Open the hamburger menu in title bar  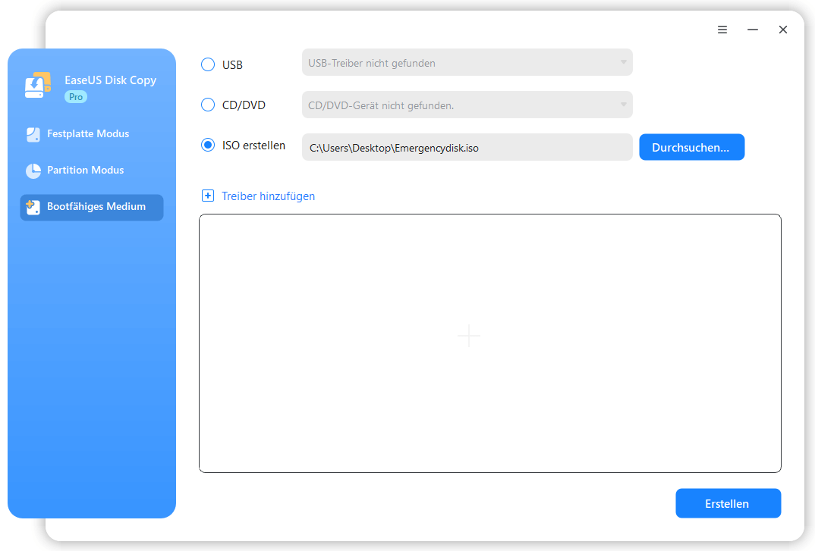click(722, 30)
